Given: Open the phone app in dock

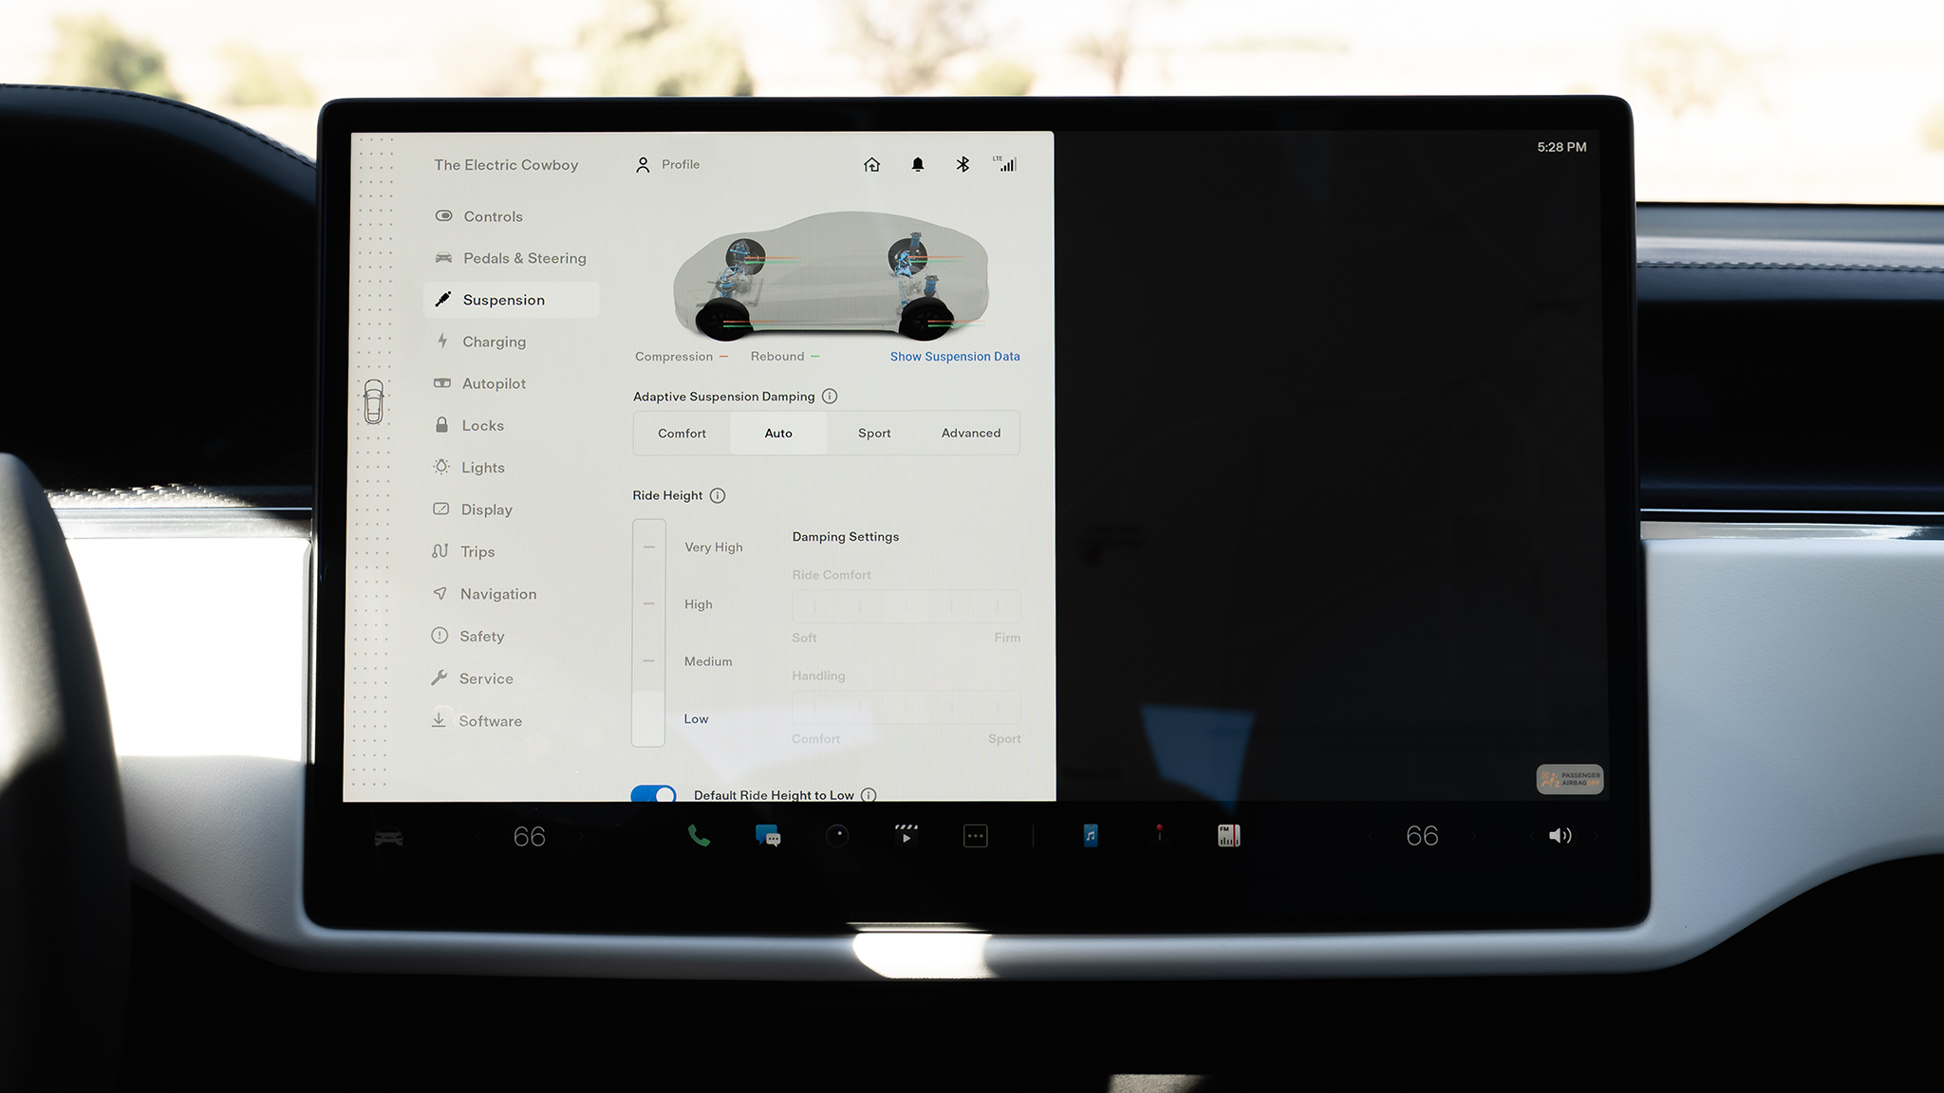Looking at the screenshot, I should (699, 836).
